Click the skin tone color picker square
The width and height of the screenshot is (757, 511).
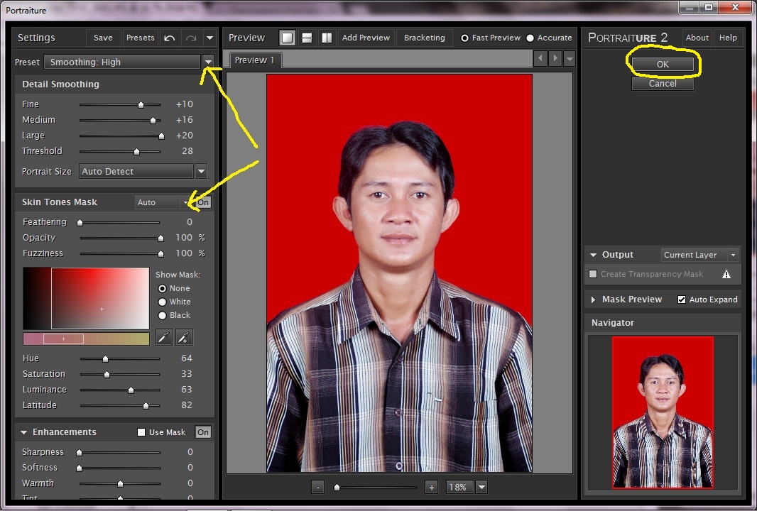(x=86, y=298)
